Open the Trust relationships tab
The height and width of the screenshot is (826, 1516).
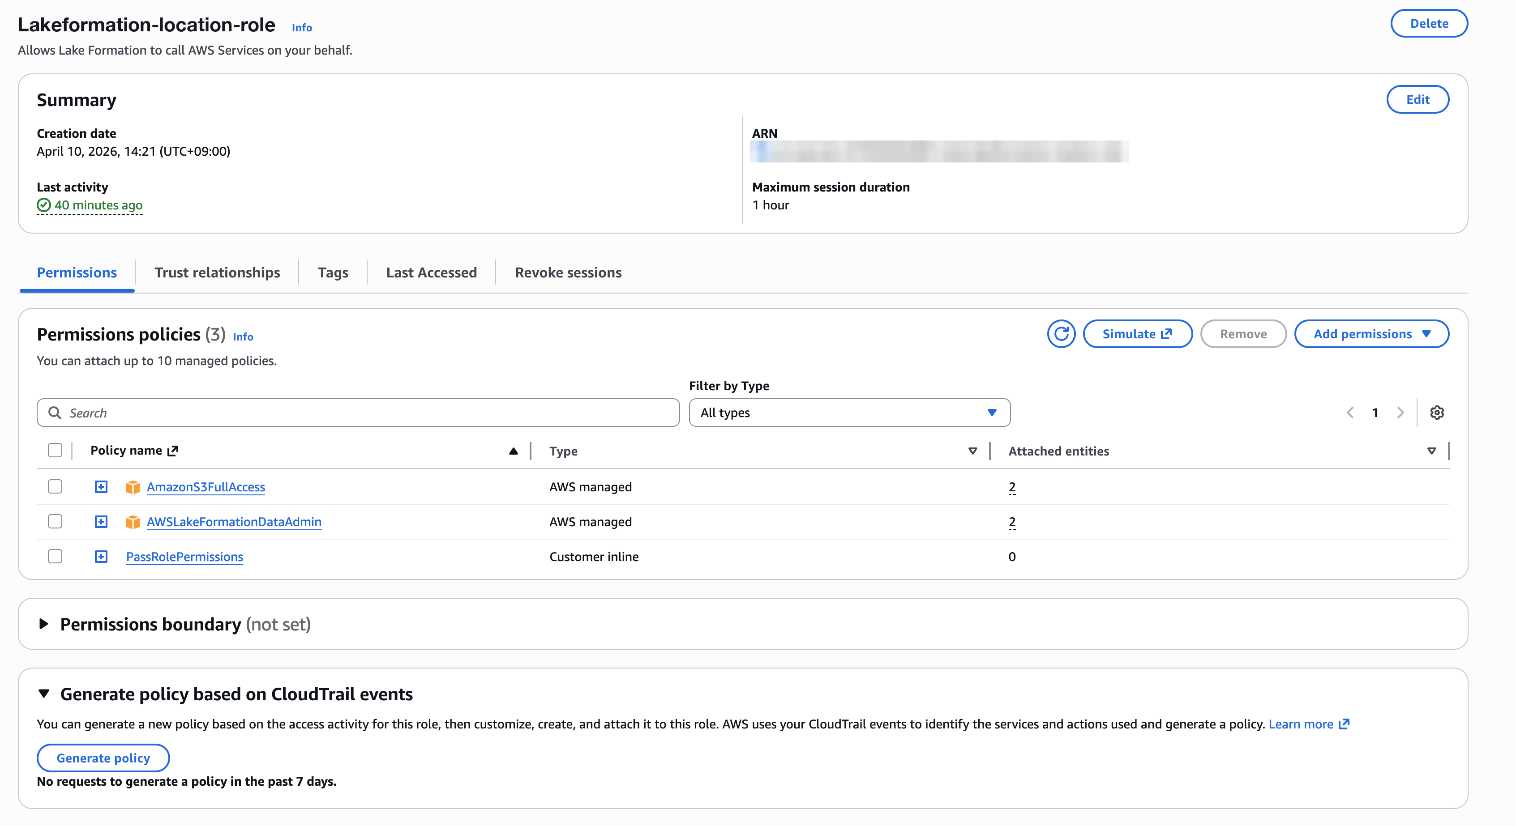[x=217, y=273]
